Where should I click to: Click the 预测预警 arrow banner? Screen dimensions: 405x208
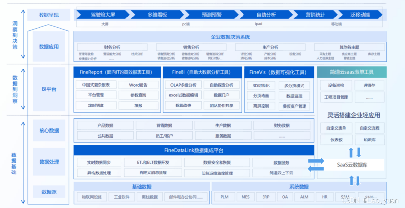coord(212,15)
